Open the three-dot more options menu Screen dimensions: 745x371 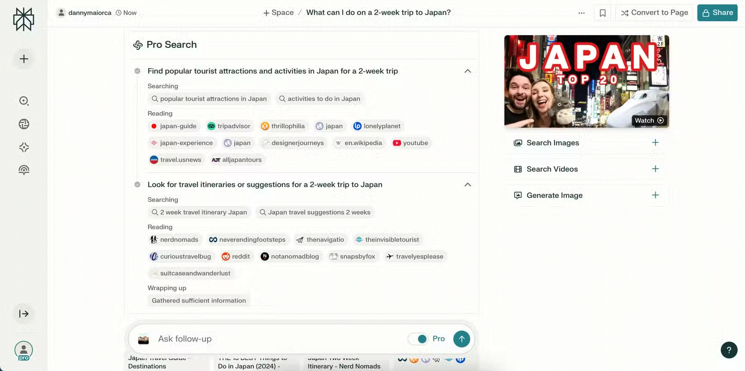point(582,13)
